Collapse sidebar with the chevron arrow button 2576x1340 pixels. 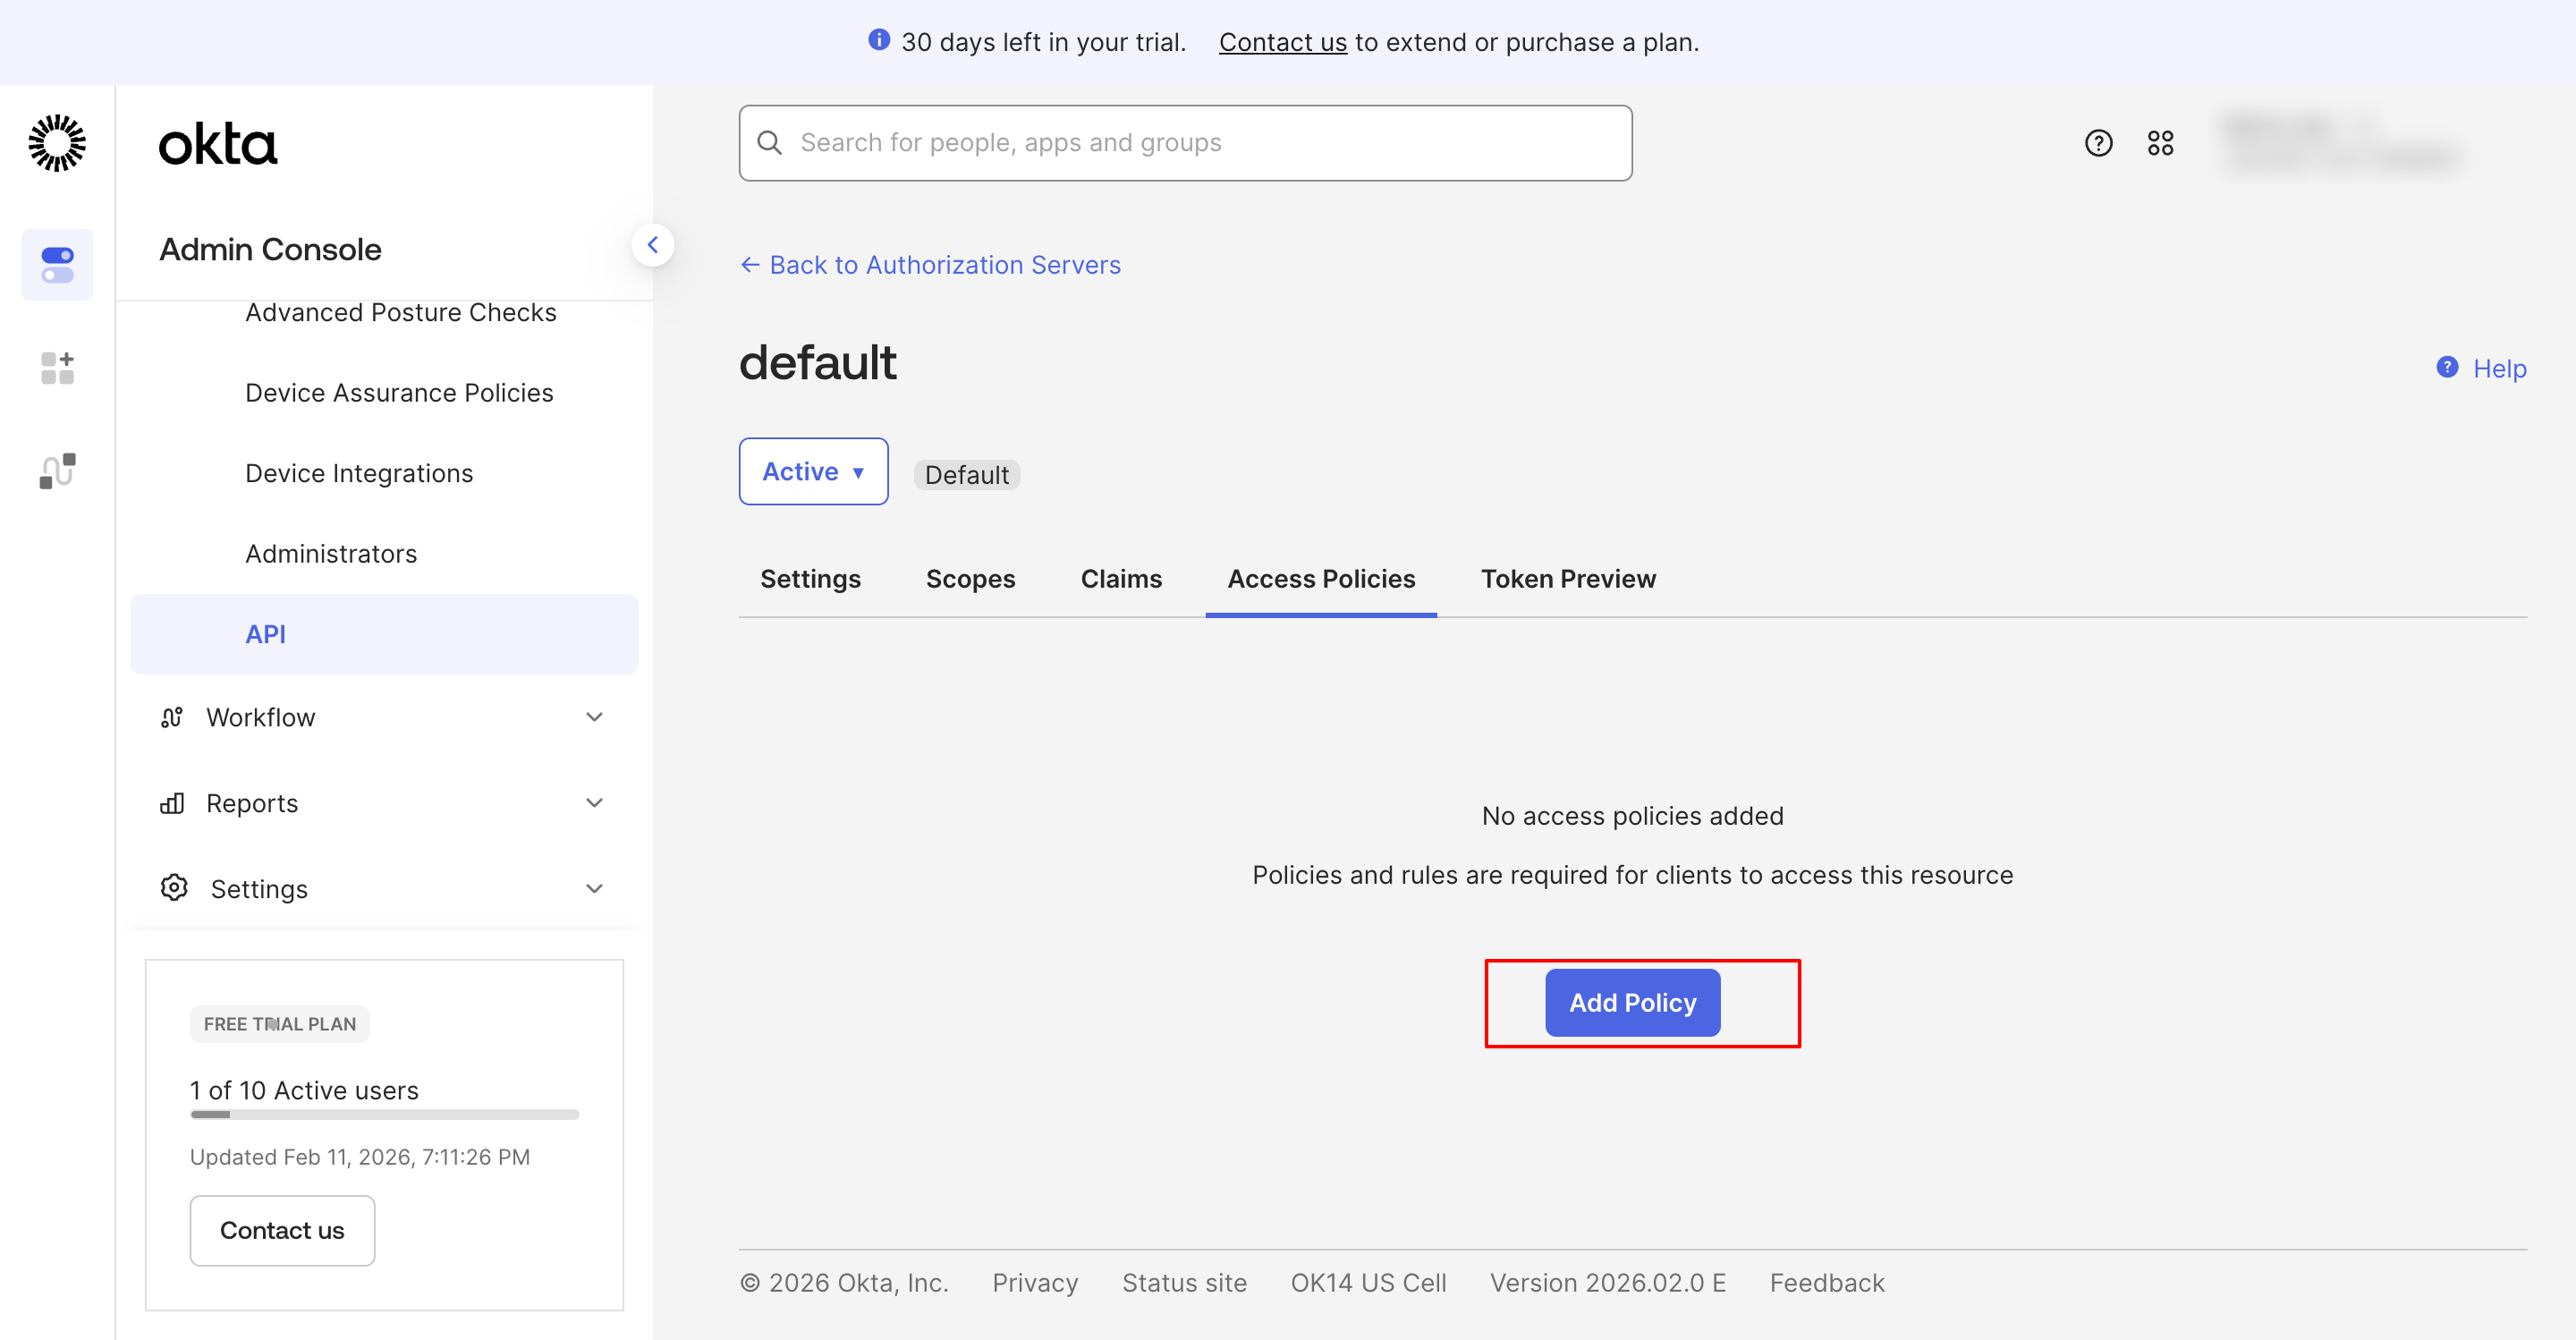(x=652, y=245)
